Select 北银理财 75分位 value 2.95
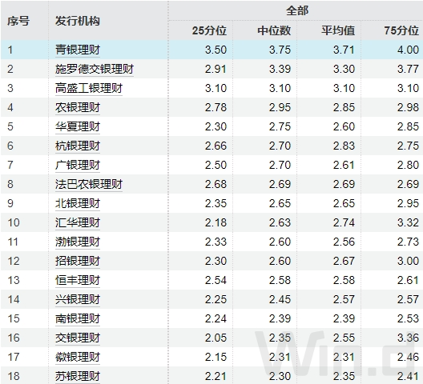Viewport: 423px width, 384px height. 408,203
